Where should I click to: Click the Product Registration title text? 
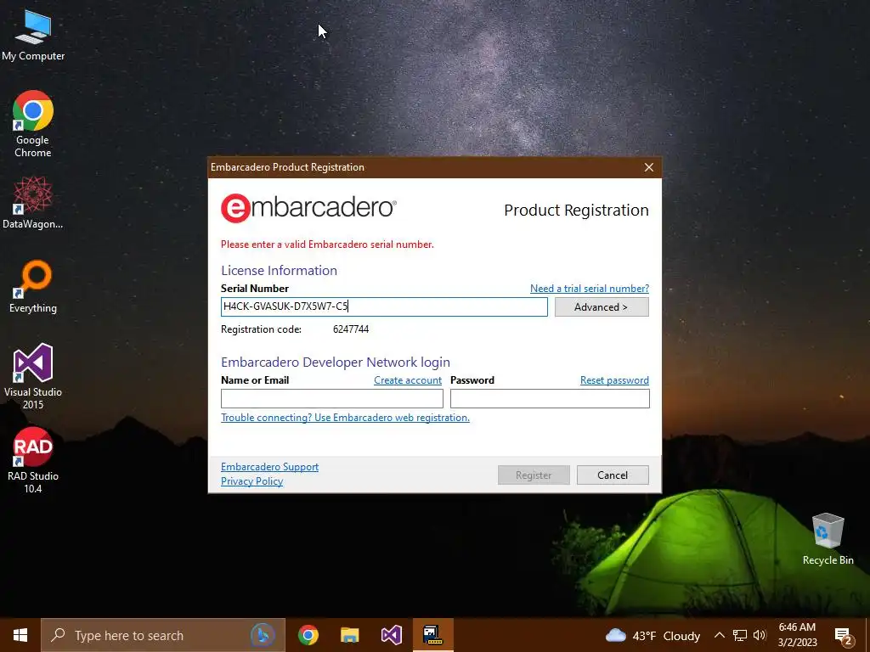click(577, 211)
